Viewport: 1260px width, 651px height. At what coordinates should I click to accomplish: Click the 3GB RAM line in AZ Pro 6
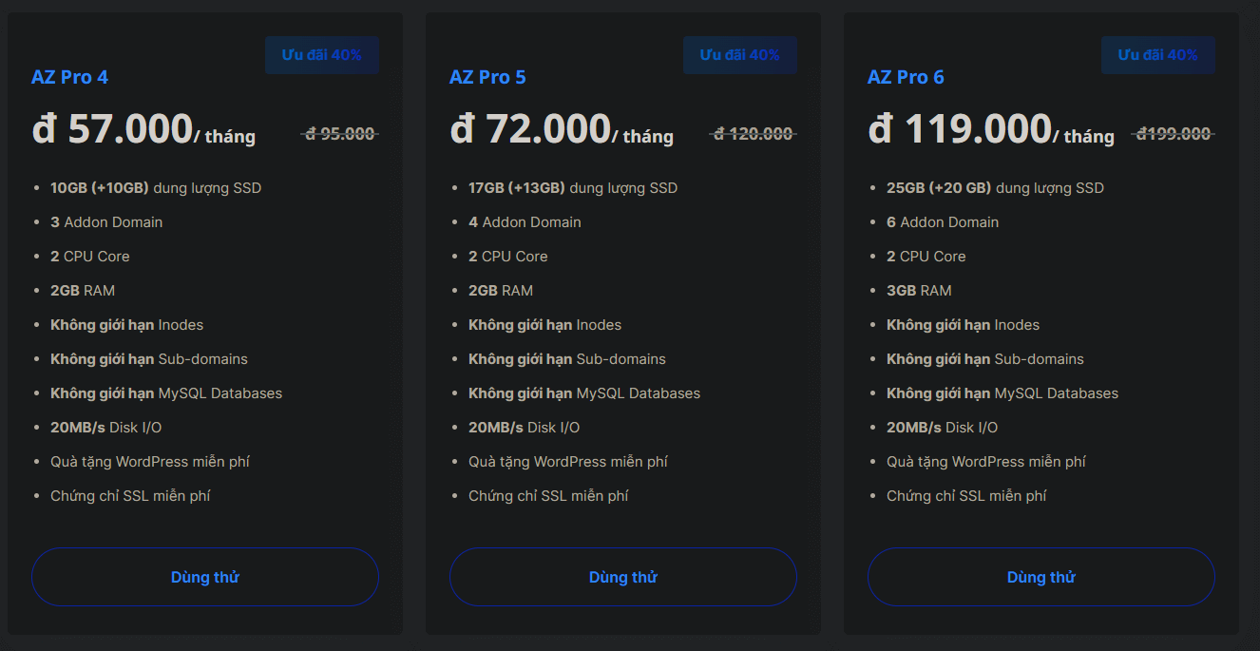point(919,291)
